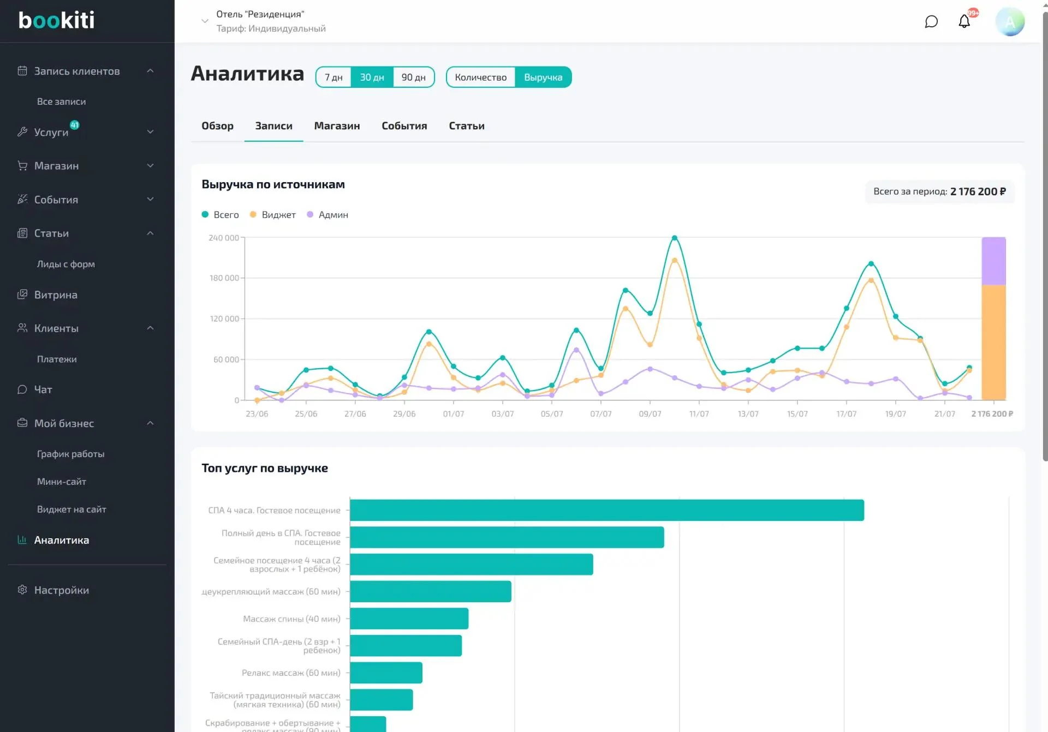Select the 90 дн period

(x=414, y=77)
